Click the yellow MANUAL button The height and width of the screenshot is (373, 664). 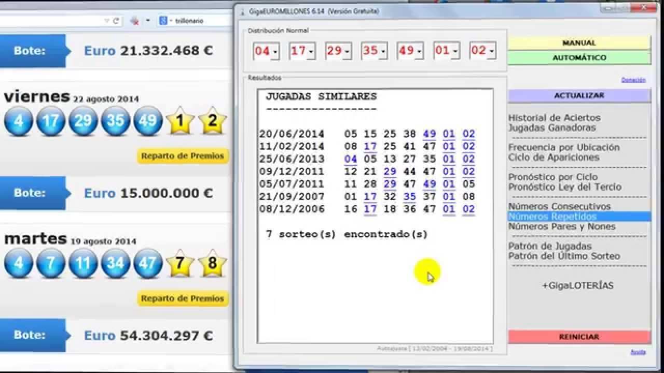coord(579,43)
